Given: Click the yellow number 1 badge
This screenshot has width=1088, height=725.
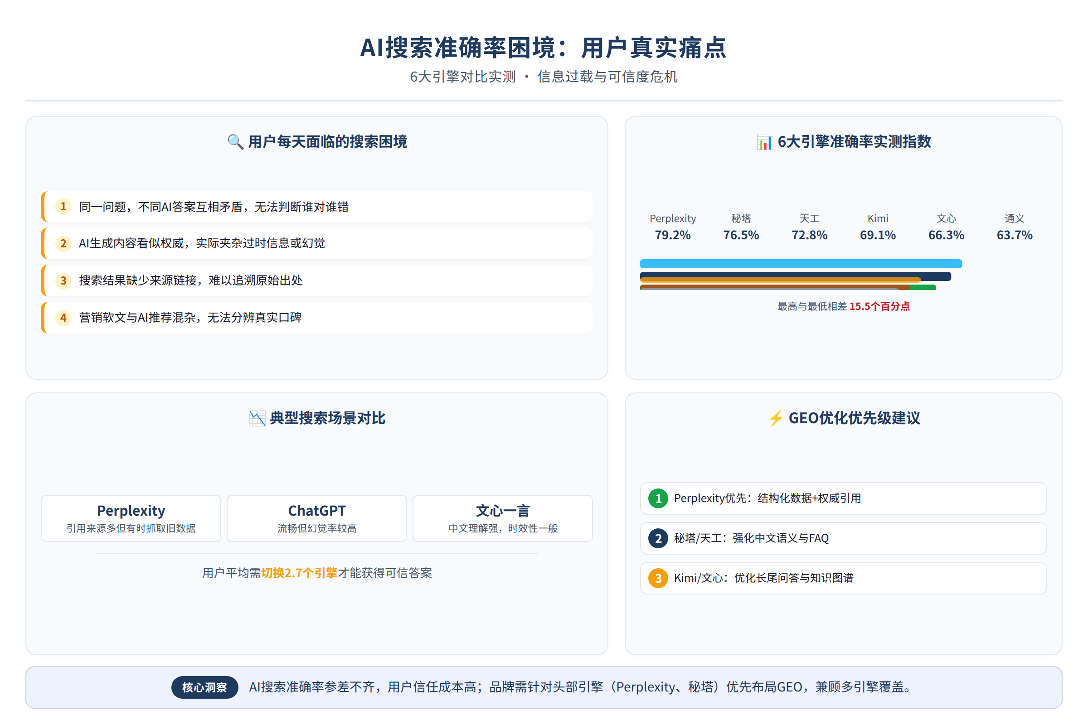Looking at the screenshot, I should pyautogui.click(x=63, y=207).
